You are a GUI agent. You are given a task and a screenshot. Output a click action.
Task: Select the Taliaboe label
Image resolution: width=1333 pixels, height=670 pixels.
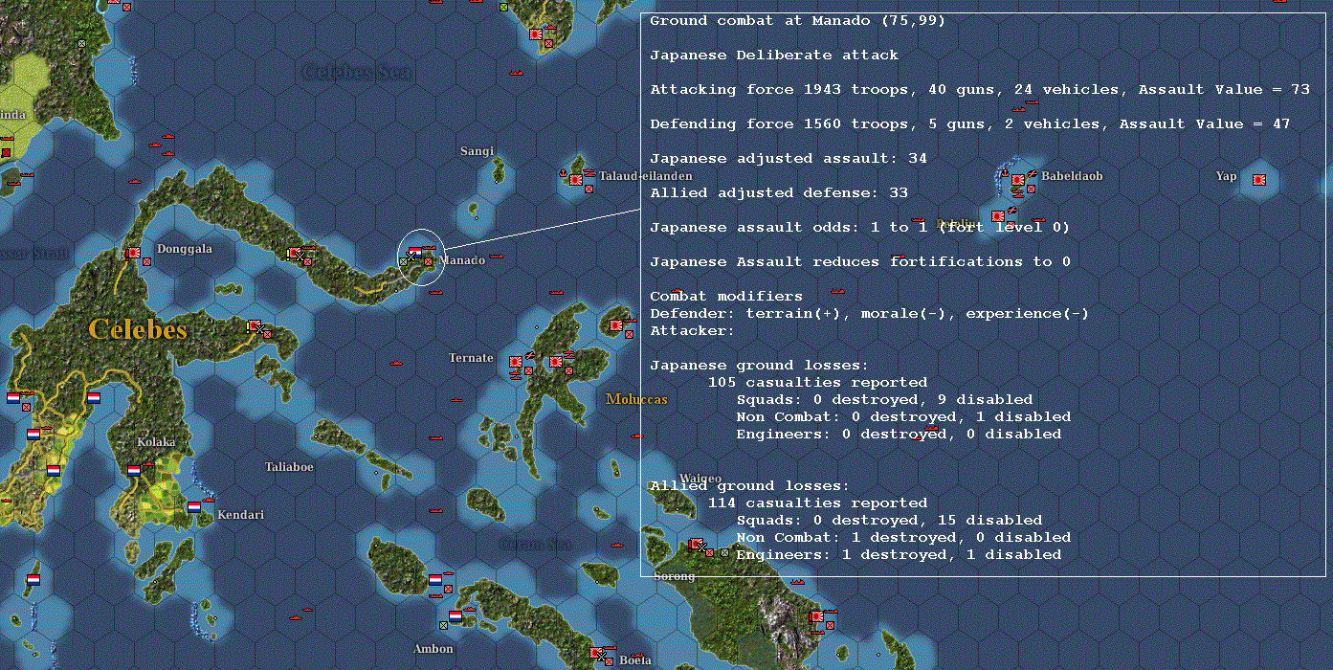[289, 467]
